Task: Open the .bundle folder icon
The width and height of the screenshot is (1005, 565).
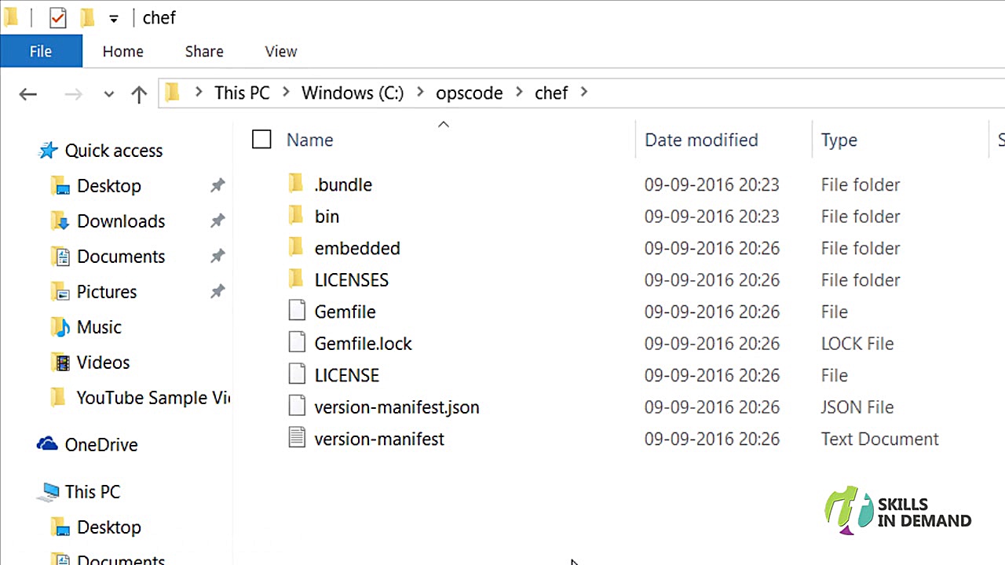Action: (x=296, y=184)
